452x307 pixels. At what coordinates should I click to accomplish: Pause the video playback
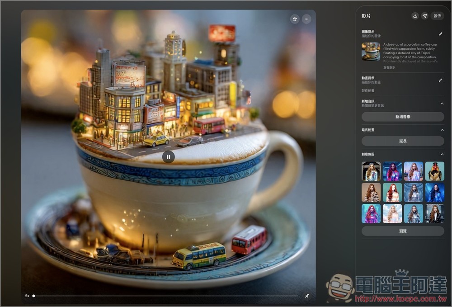pyautogui.click(x=168, y=157)
